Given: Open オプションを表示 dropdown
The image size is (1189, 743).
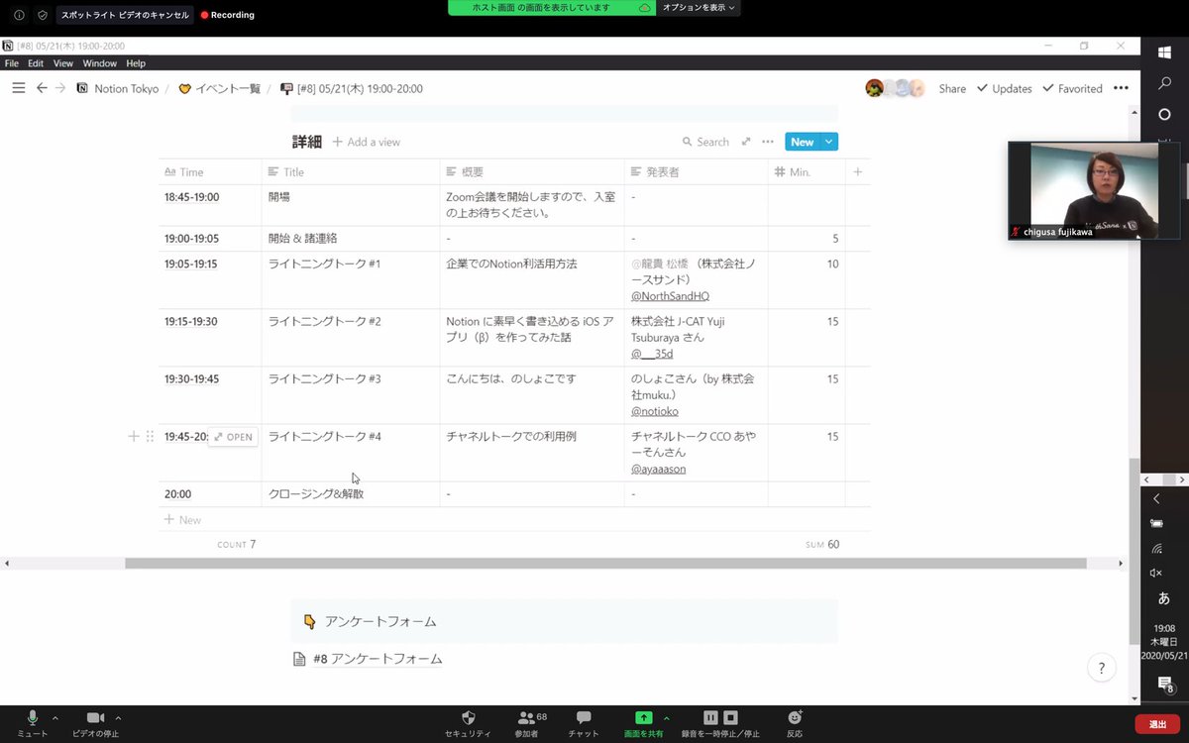Looking at the screenshot, I should coord(700,7).
